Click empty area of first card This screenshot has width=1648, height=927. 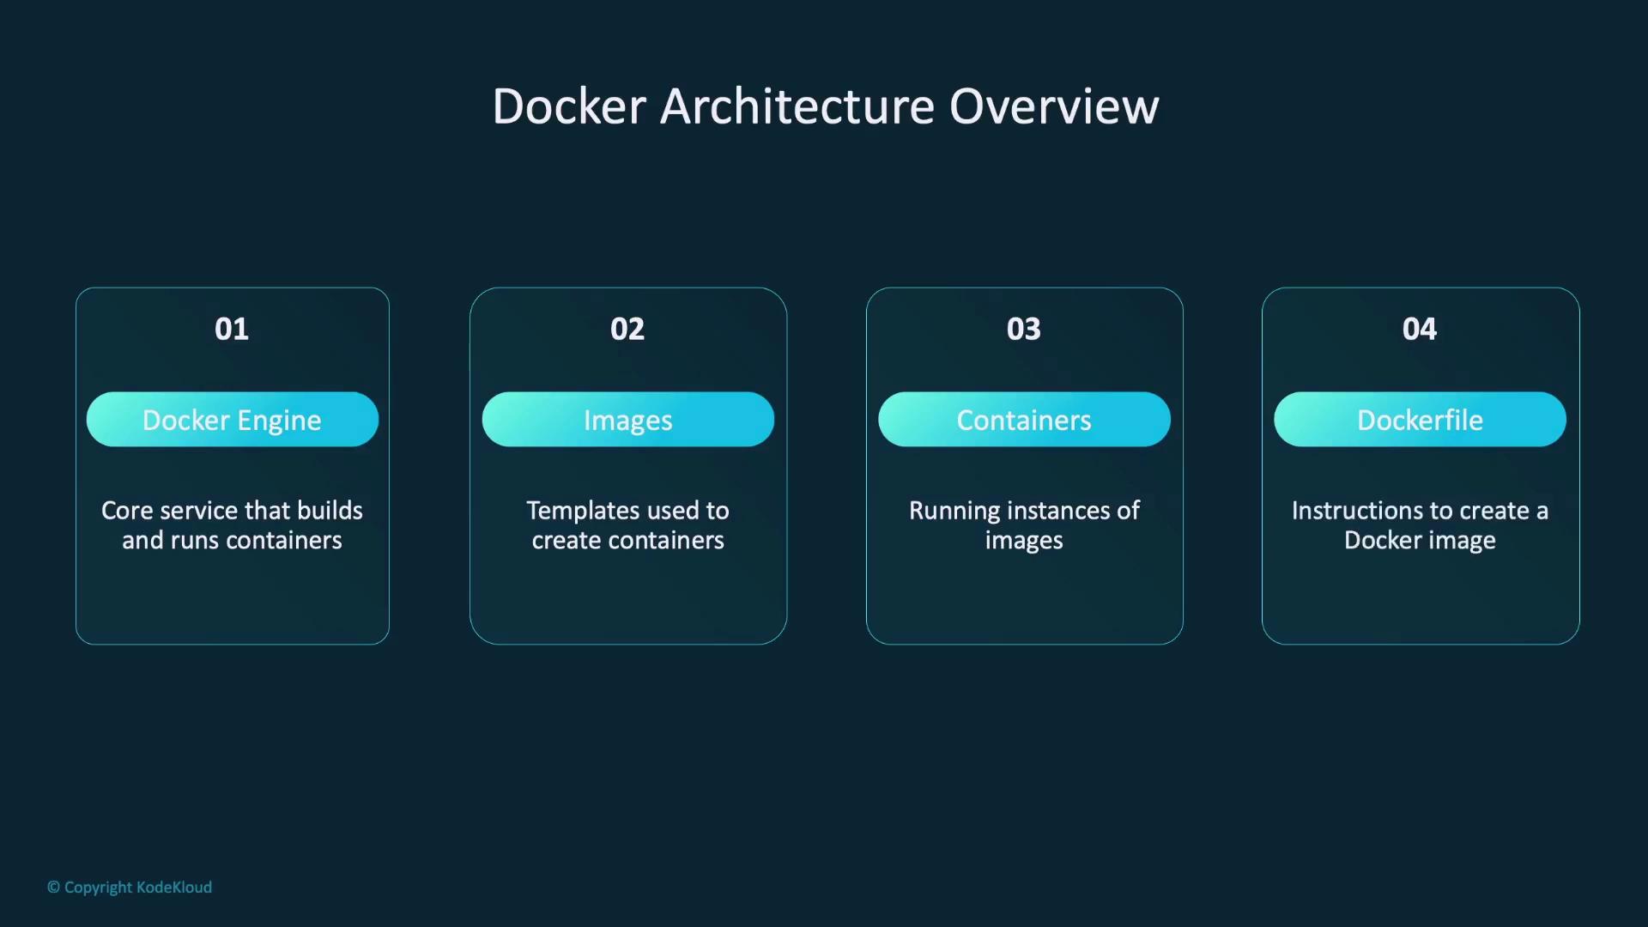pos(232,601)
